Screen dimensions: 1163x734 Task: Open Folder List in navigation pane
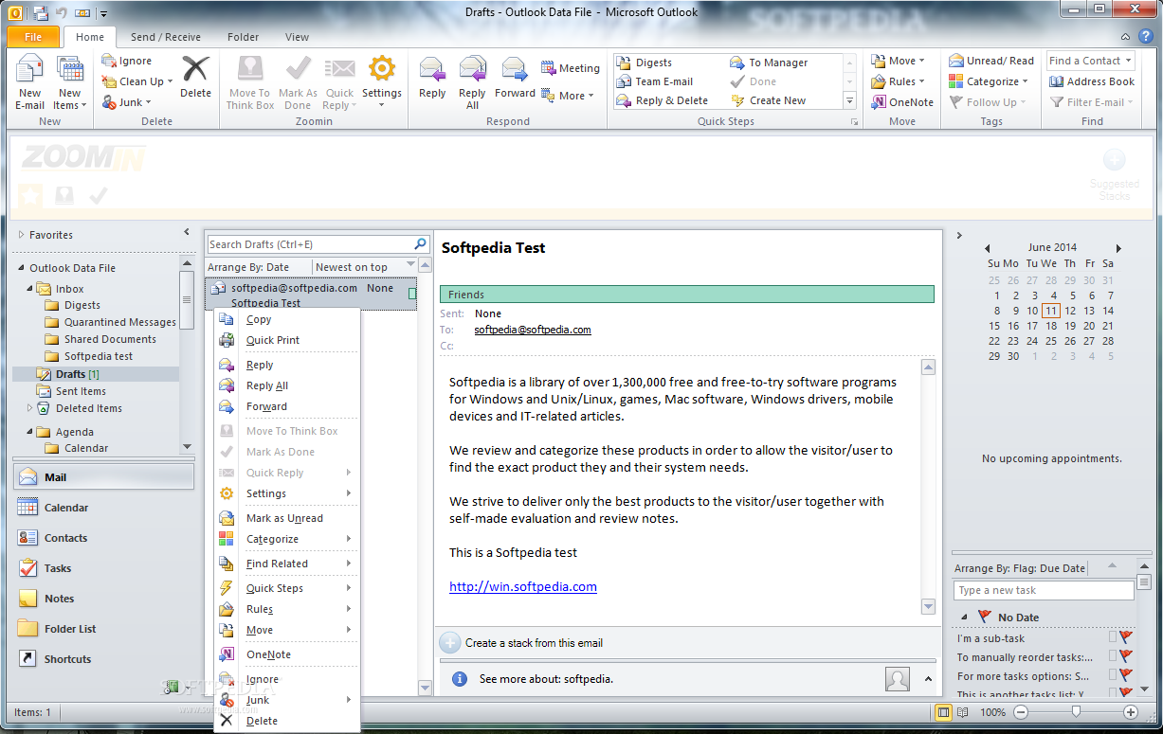coord(104,629)
